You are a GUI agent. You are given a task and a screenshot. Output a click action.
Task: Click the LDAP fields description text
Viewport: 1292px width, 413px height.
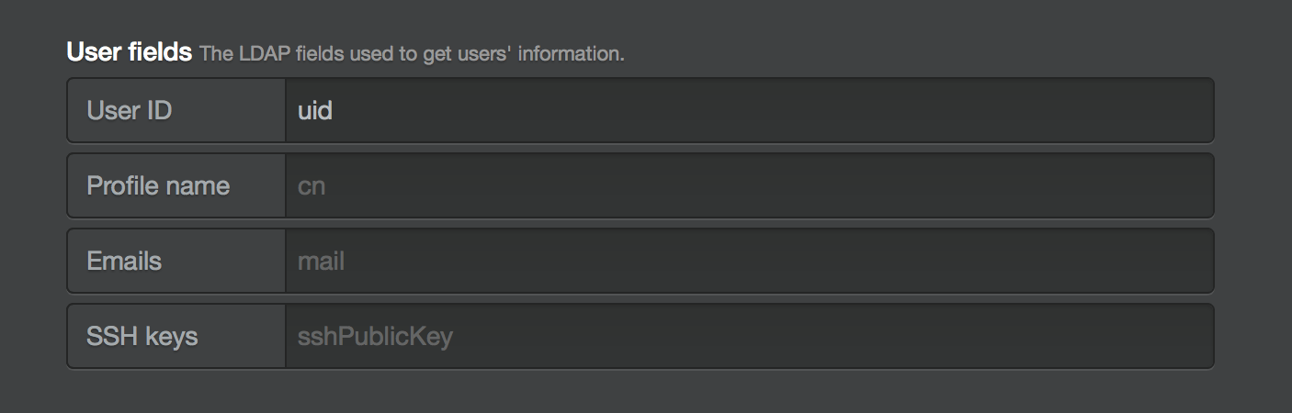pyautogui.click(x=412, y=54)
